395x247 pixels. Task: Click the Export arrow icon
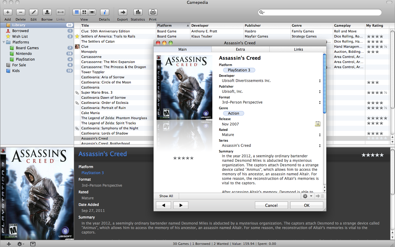pyautogui.click(x=123, y=12)
